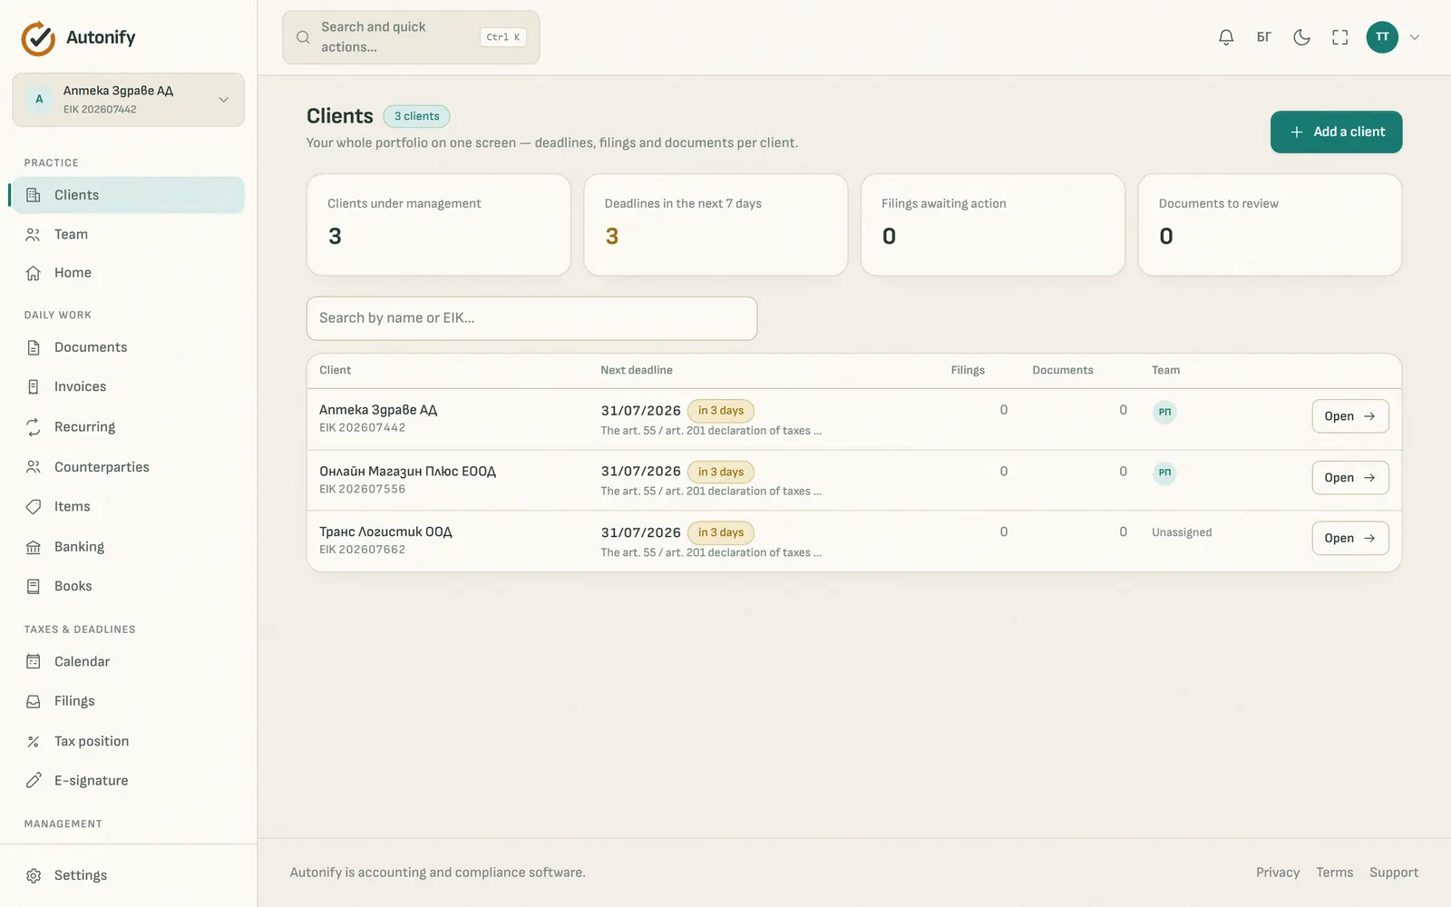
Task: Go to Team page
Action: tap(128, 234)
